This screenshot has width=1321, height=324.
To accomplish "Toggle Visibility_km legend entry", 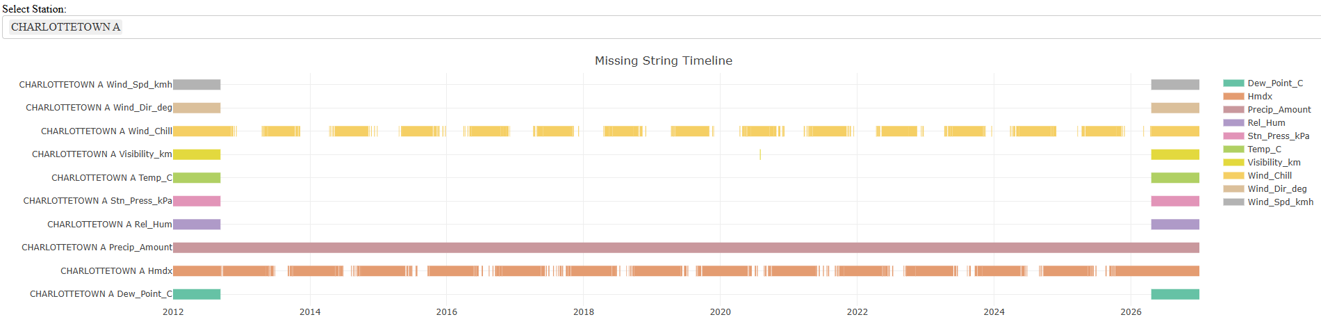I will click(1274, 163).
